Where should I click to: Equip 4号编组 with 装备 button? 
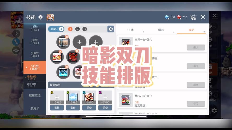click(x=105, y=108)
